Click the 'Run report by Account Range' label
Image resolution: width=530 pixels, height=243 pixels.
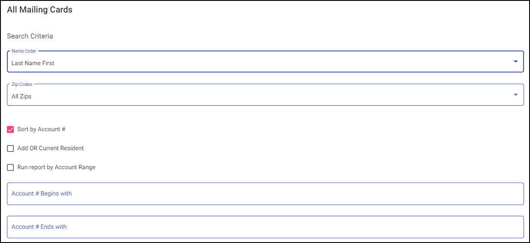(x=56, y=167)
